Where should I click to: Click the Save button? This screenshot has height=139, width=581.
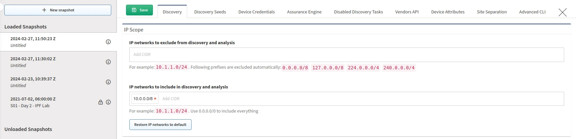click(139, 10)
